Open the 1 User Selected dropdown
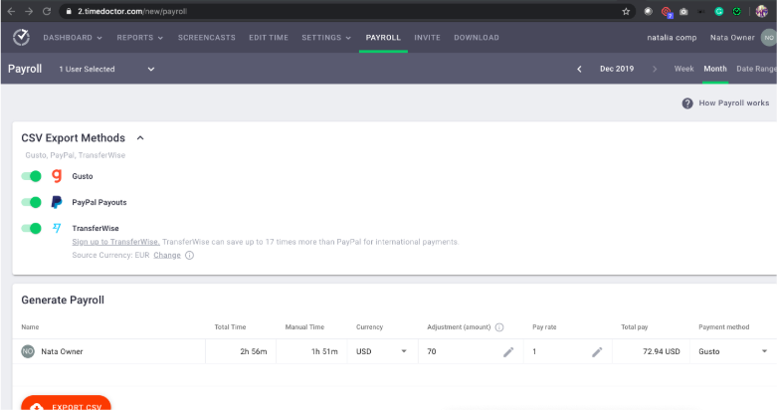 [106, 69]
